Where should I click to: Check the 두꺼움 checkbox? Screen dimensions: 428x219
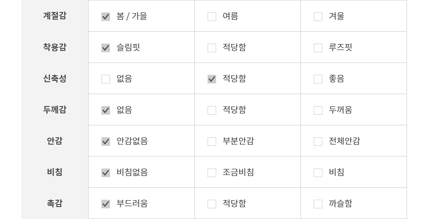point(318,111)
